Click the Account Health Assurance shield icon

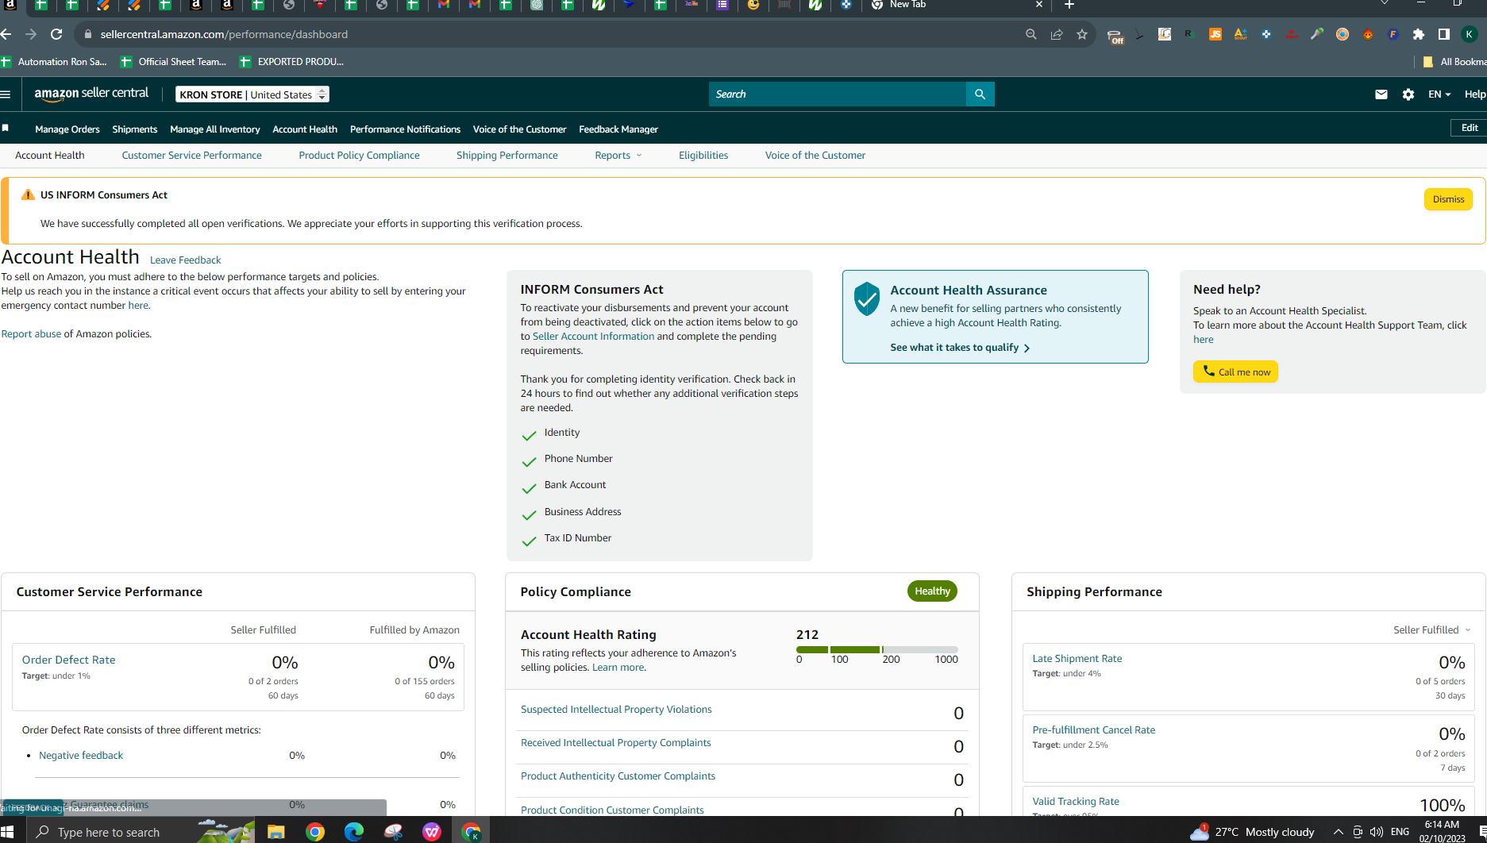pyautogui.click(x=867, y=298)
